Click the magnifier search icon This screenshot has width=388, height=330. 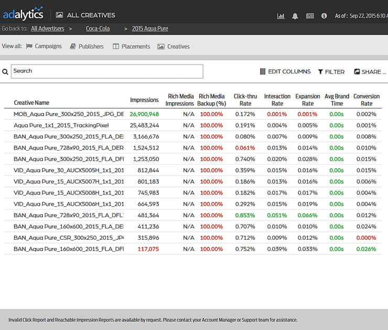pos(5,71)
